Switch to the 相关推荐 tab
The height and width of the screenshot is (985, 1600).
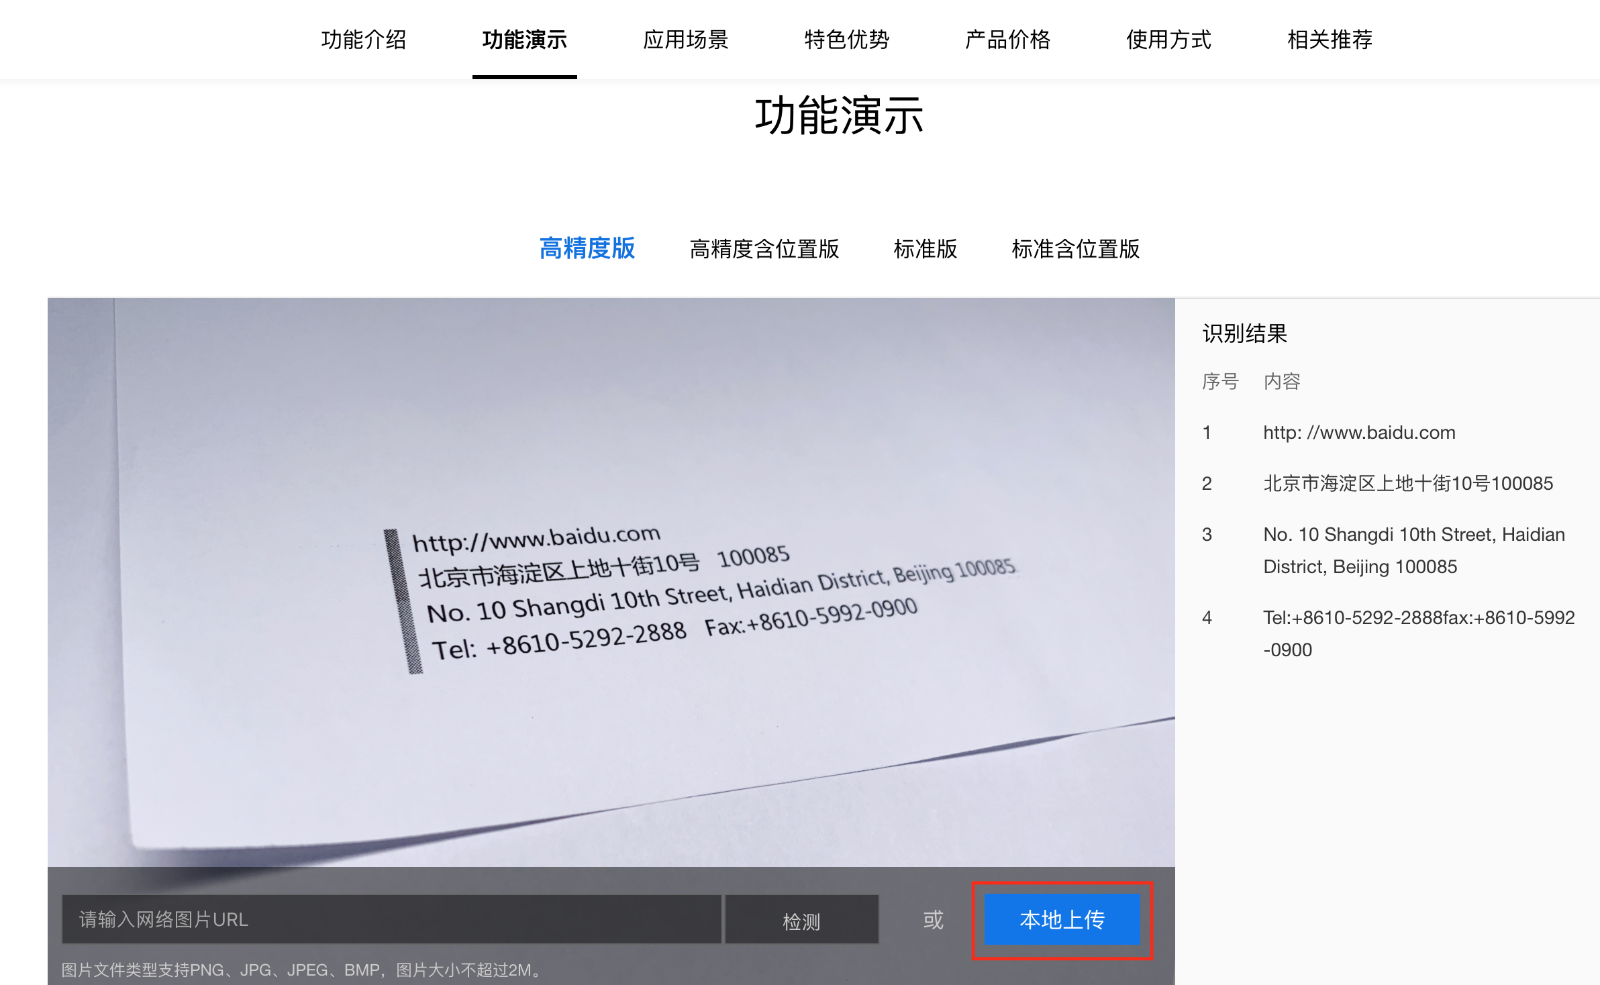pyautogui.click(x=1330, y=40)
